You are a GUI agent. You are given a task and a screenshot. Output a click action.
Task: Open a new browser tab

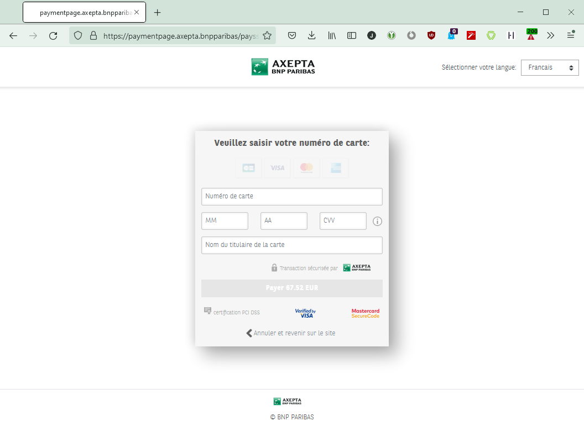(x=158, y=12)
